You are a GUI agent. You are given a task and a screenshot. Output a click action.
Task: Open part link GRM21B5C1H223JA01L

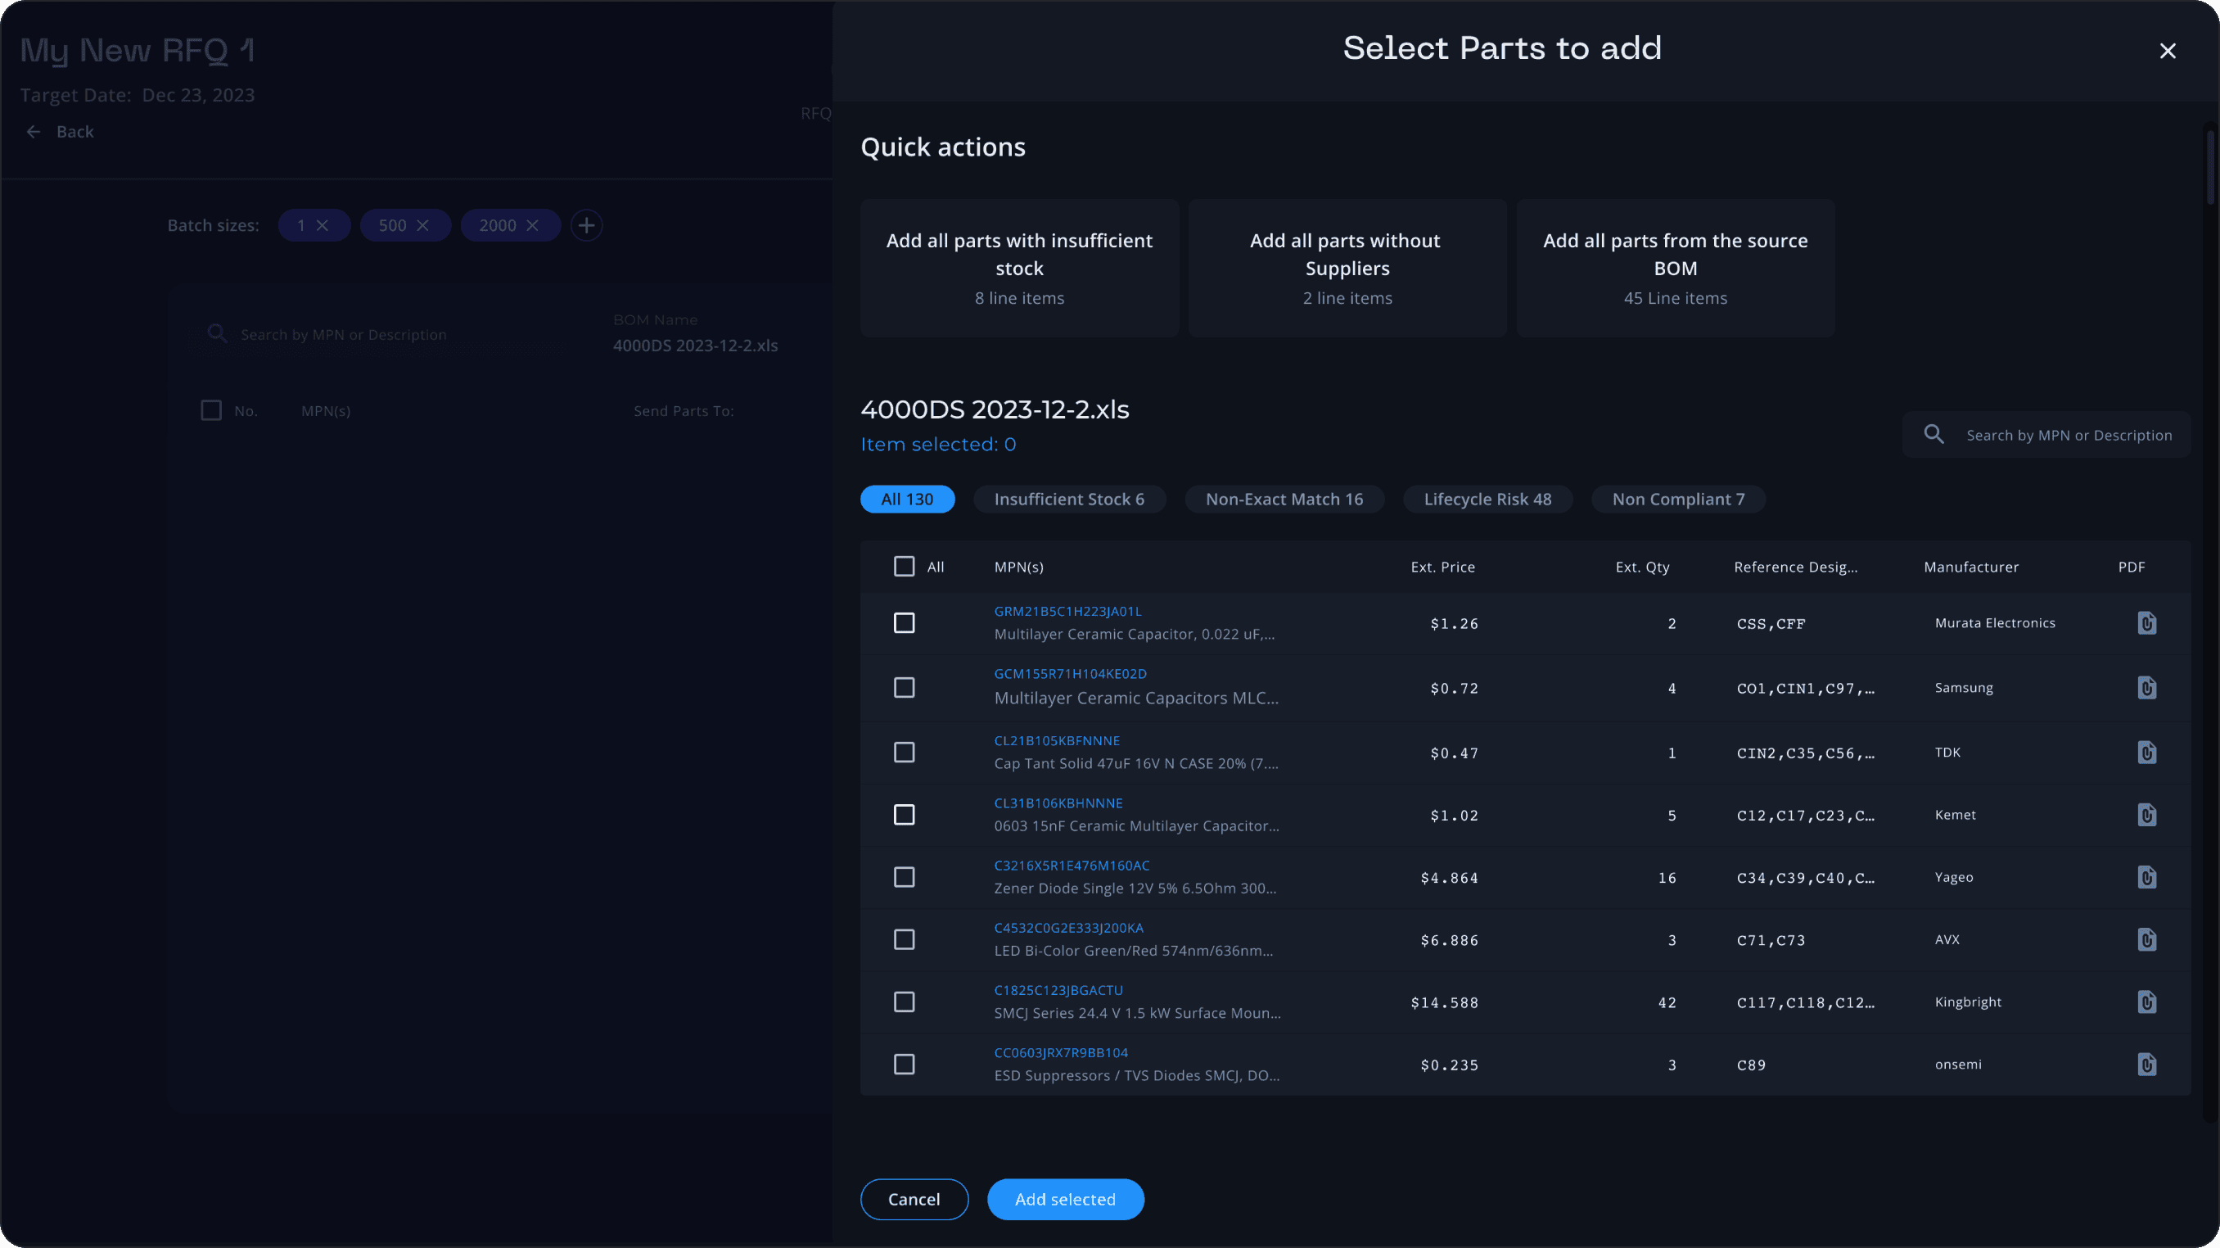[1067, 611]
